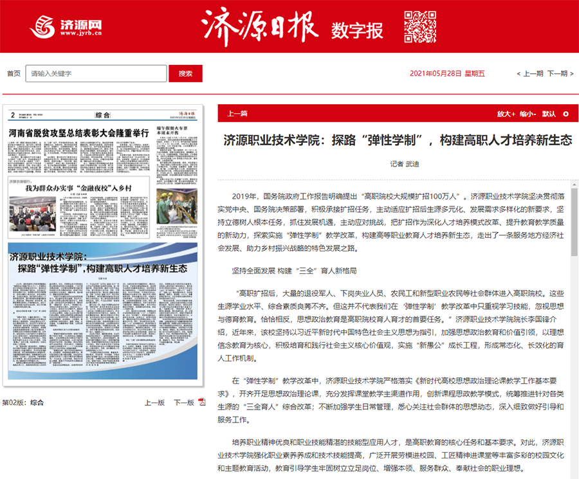Go to 首页 home link
The height and width of the screenshot is (479, 579).
(x=14, y=73)
